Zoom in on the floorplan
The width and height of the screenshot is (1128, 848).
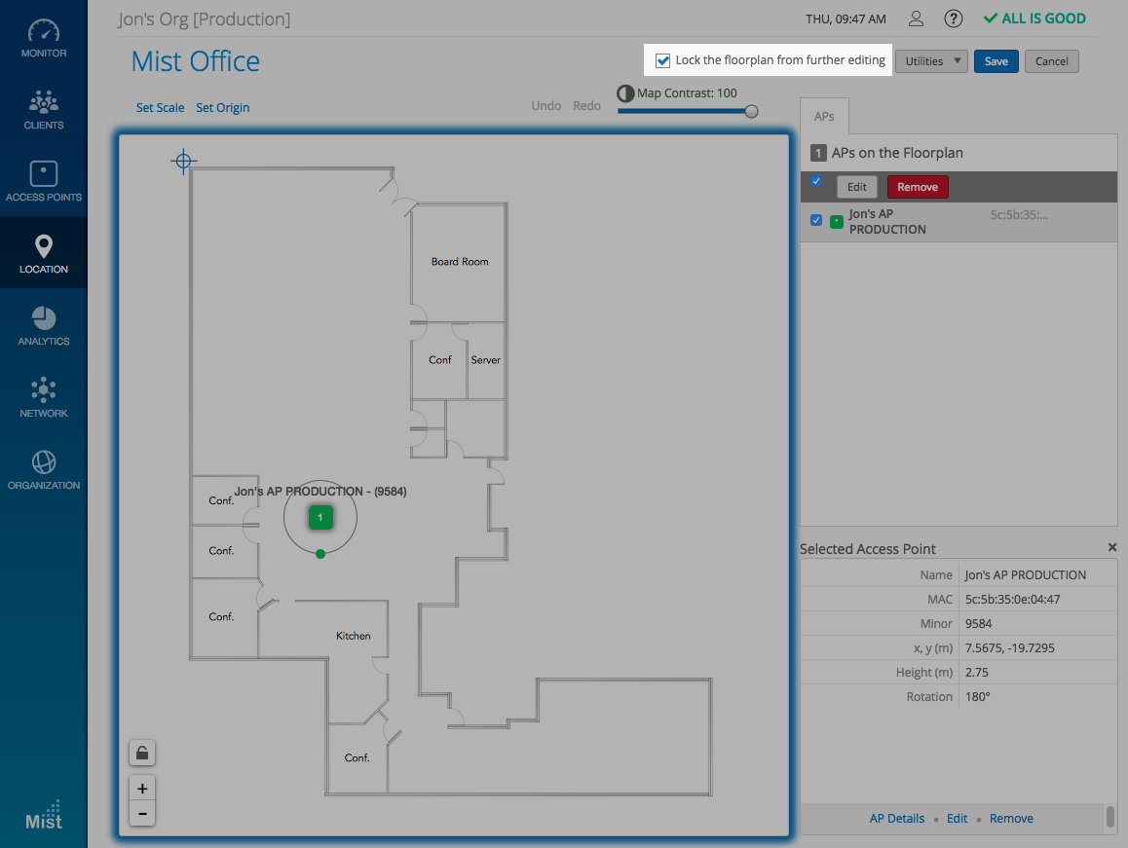click(142, 789)
